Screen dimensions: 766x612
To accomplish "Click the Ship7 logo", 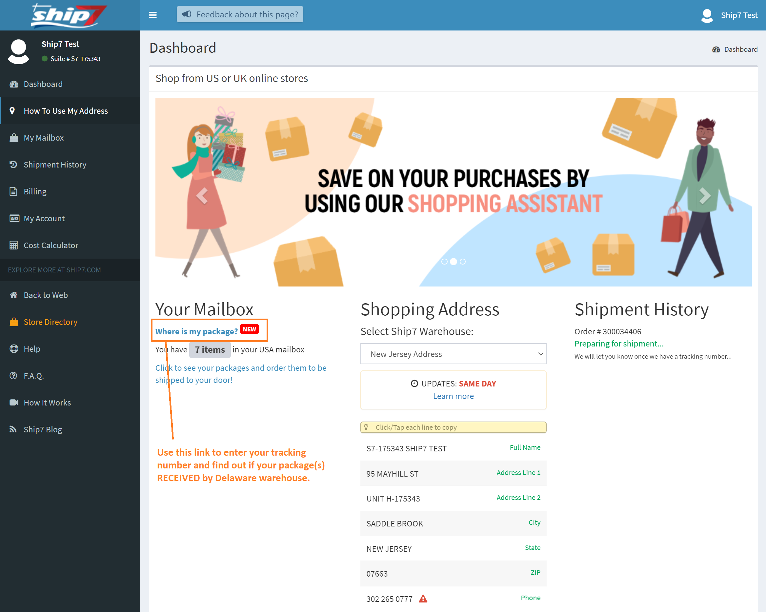I will point(69,15).
